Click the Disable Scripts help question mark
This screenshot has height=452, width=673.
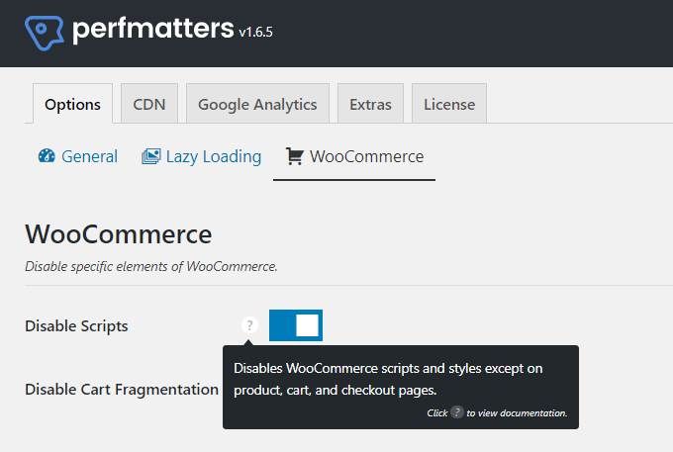pyautogui.click(x=249, y=325)
